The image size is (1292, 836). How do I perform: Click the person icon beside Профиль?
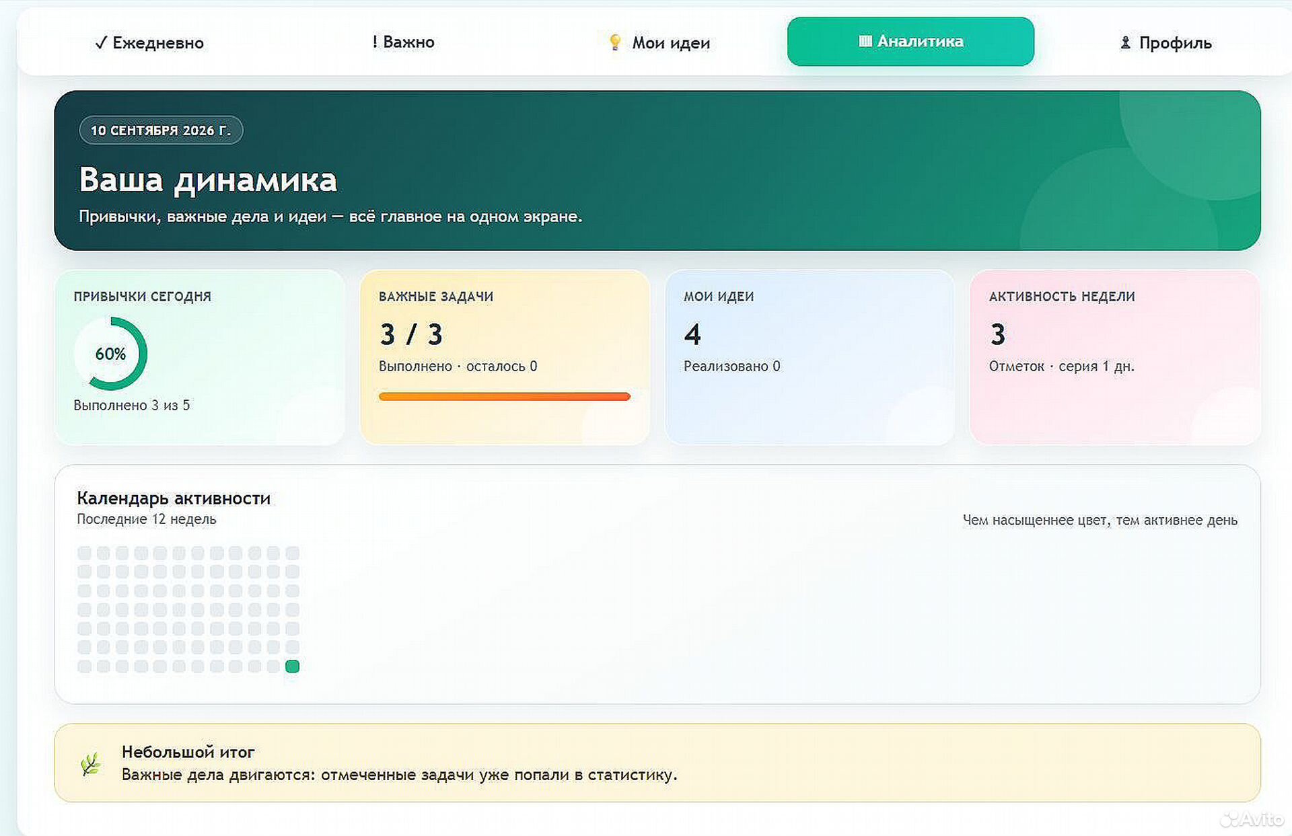(x=1125, y=42)
